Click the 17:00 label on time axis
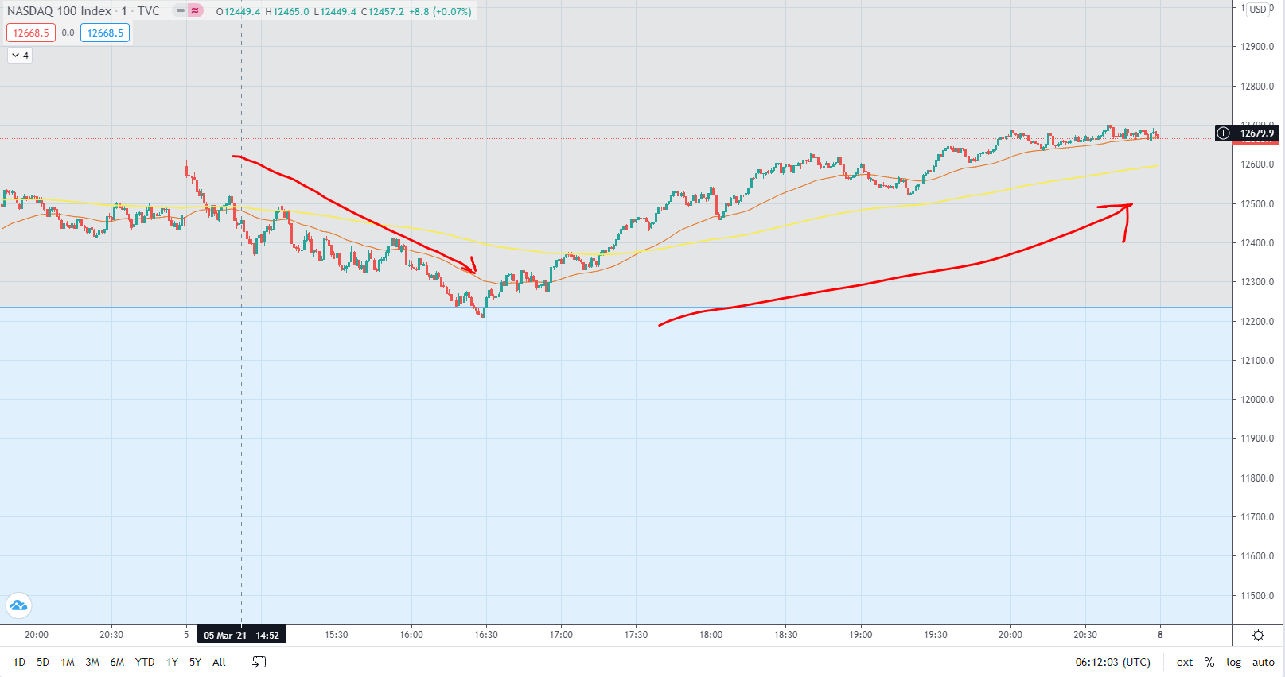The height and width of the screenshot is (677, 1285). pos(561,635)
